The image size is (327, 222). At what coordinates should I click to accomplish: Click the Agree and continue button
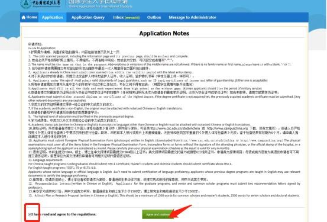[x=158, y=214]
